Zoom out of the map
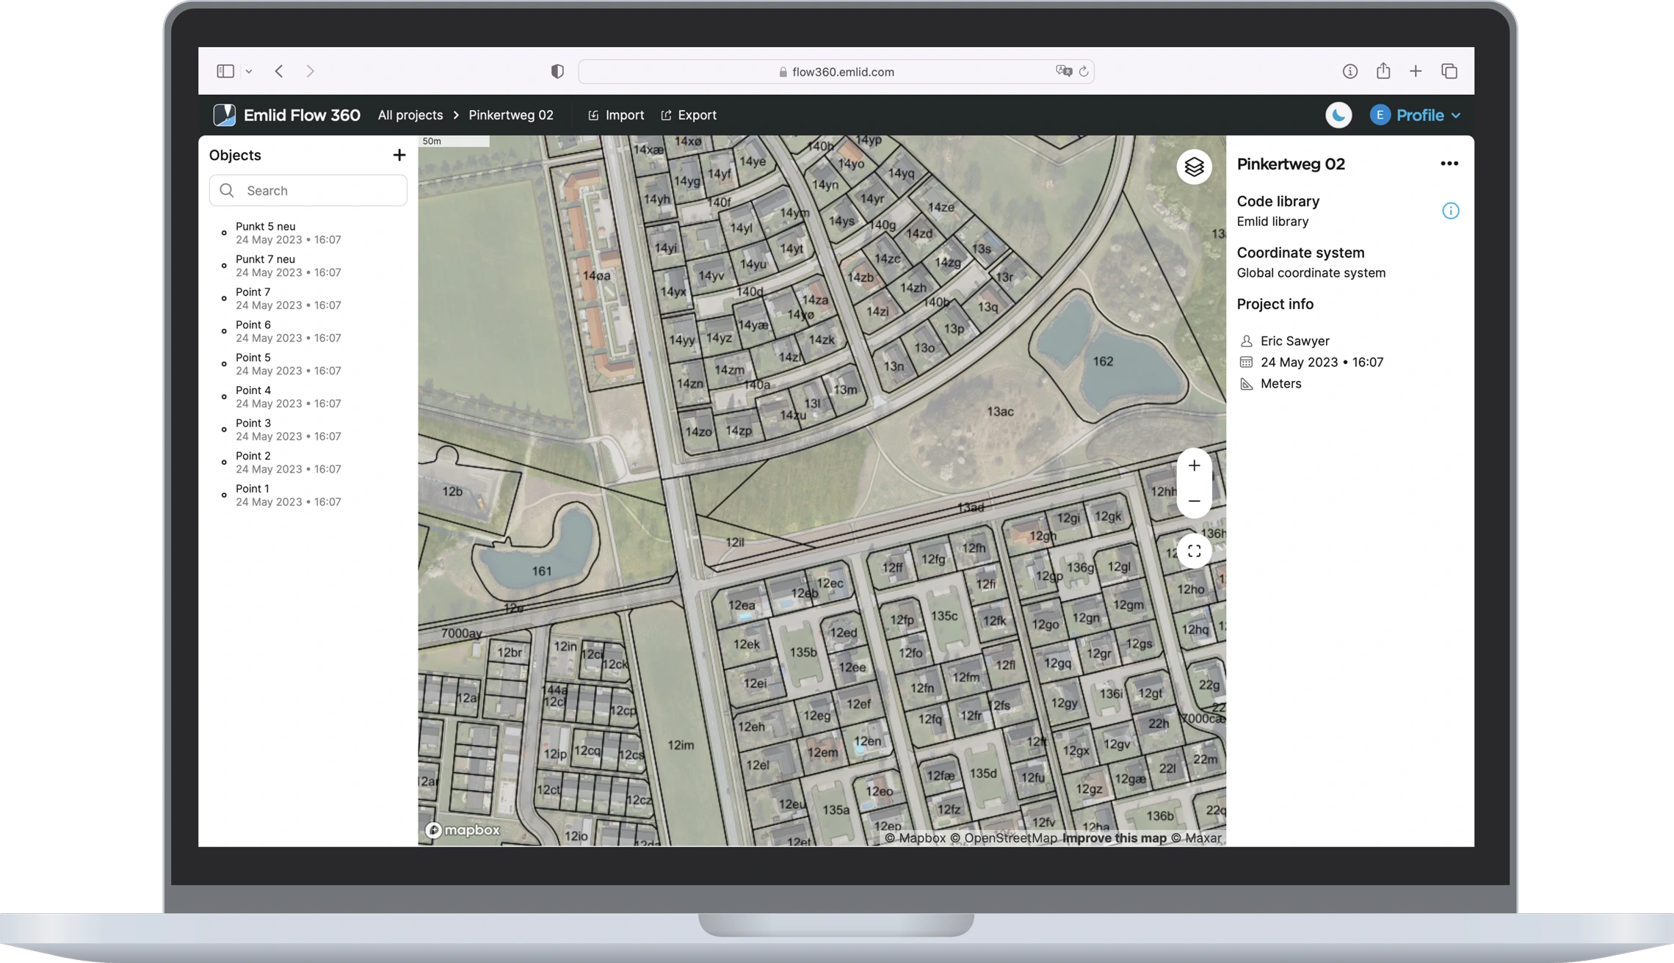Image resolution: width=1674 pixels, height=963 pixels. tap(1194, 501)
